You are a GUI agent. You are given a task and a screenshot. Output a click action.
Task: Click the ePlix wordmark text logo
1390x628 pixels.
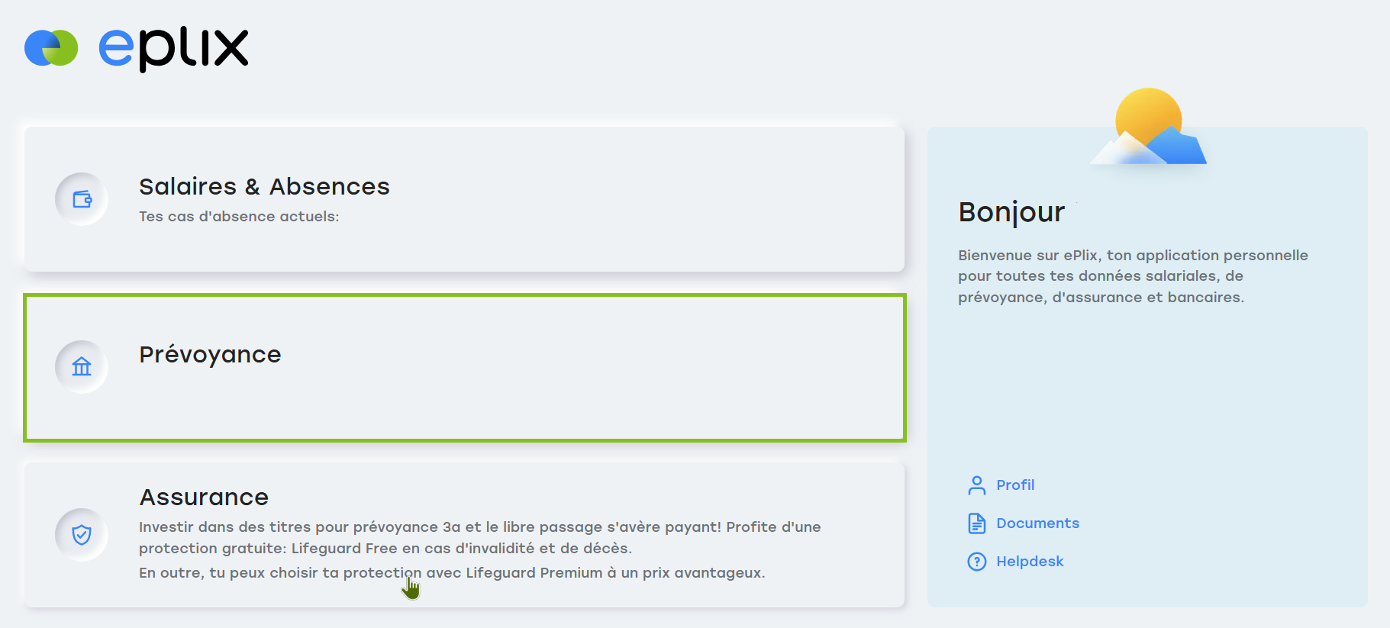(x=173, y=50)
